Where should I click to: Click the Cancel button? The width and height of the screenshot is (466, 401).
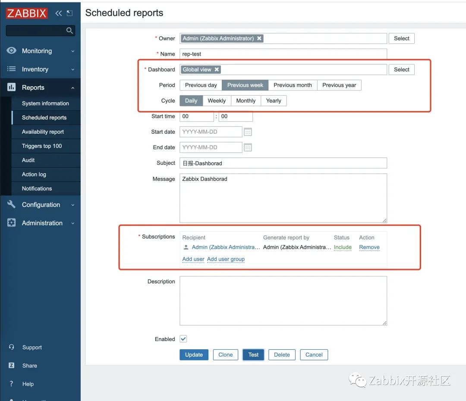click(x=314, y=355)
